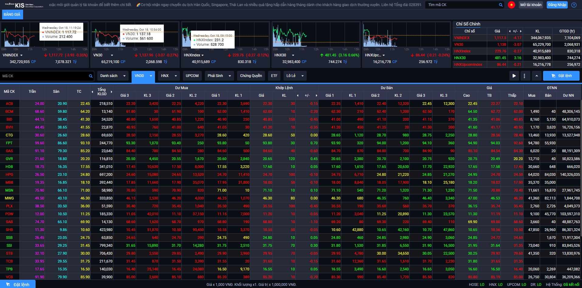Expand the HNXIndex chart selector
The image size is (582, 288).
click(x=202, y=55)
